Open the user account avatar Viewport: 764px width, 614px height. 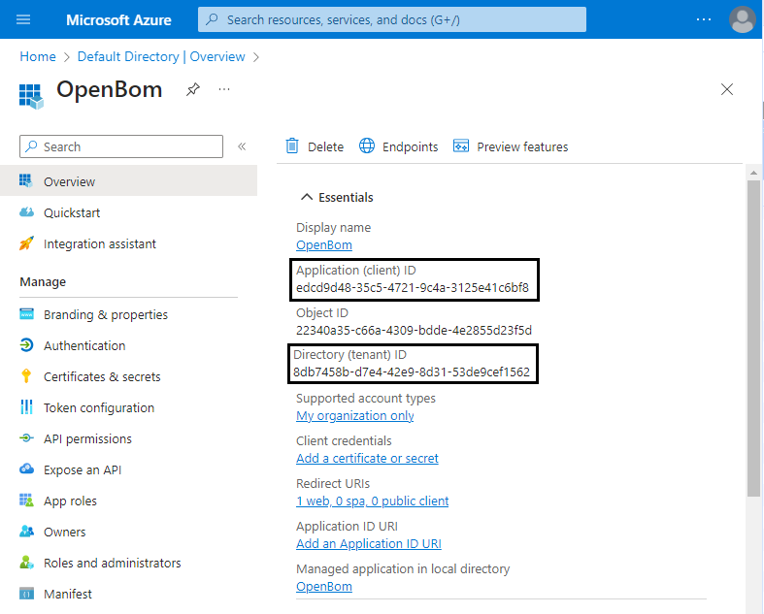tap(742, 19)
